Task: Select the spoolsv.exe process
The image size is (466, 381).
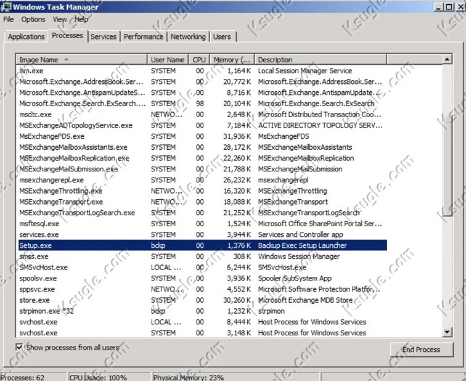Action: point(202,278)
